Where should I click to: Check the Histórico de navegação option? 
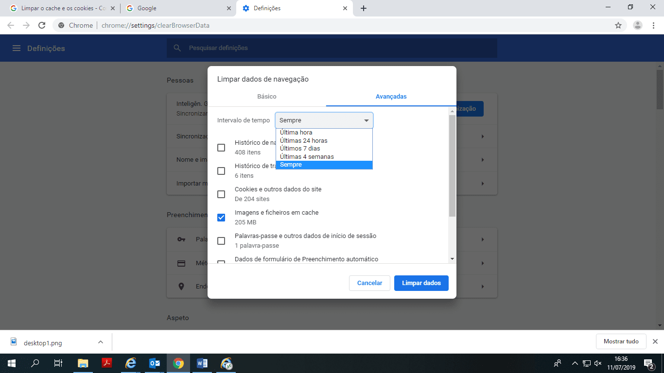[x=221, y=147]
